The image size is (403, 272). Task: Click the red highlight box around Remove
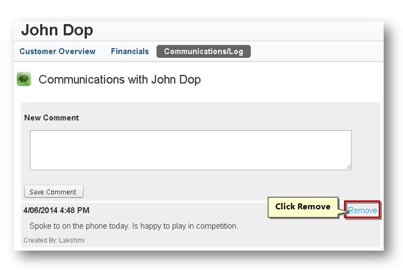[x=362, y=209]
